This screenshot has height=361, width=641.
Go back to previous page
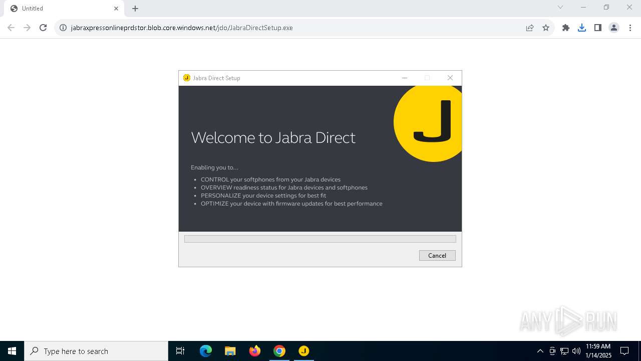[11, 28]
